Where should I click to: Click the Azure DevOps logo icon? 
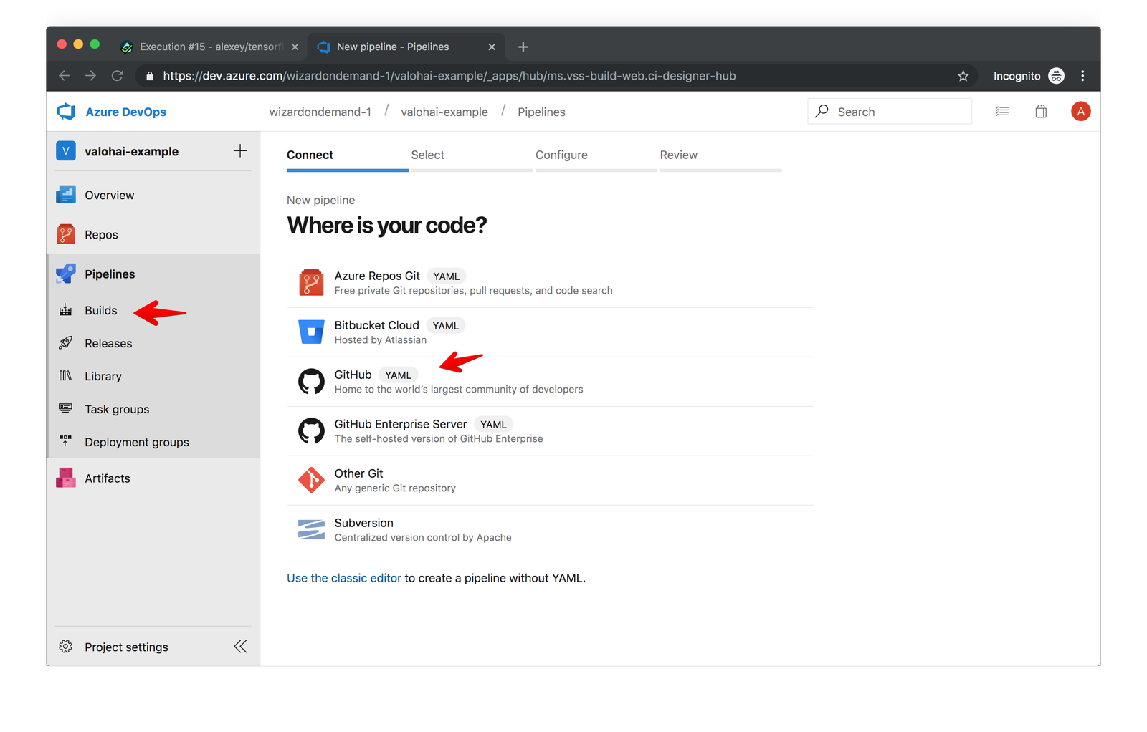[66, 111]
